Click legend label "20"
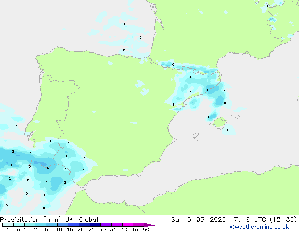This screenshot has width=299, height=231. [81, 229]
